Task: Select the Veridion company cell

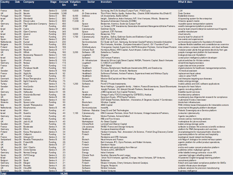Action: point(27,171)
